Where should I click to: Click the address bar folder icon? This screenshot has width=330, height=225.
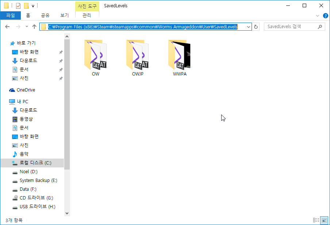(x=43, y=27)
